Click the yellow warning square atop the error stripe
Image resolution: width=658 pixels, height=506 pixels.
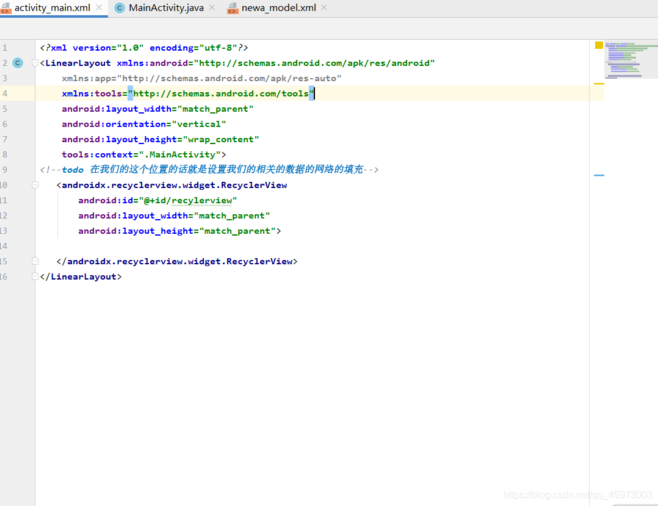tap(598, 44)
